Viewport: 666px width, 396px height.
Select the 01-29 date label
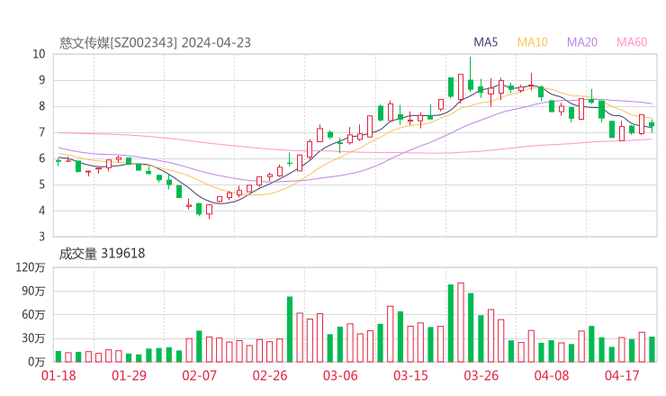coord(129,375)
